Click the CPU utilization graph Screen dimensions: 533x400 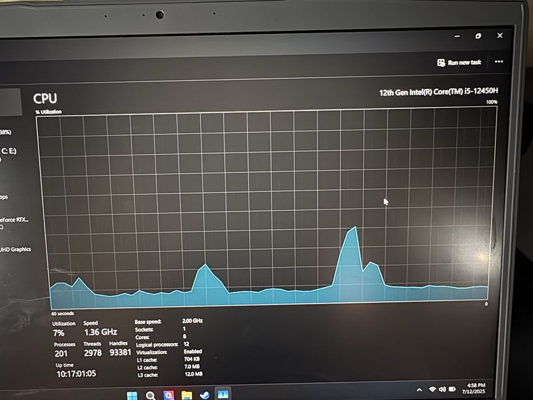[267, 208]
